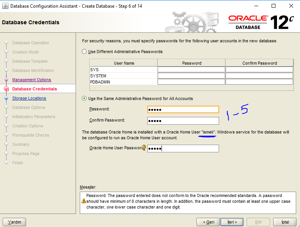The height and width of the screenshot is (227, 300).
Task: Cancel the wizard with İptal button
Action: click(x=285, y=222)
